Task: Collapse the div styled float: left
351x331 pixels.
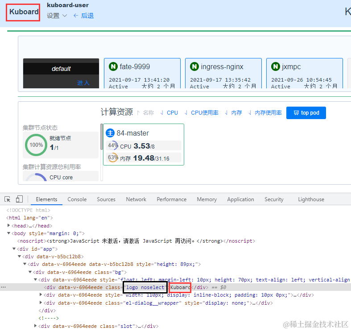Action: point(35,280)
